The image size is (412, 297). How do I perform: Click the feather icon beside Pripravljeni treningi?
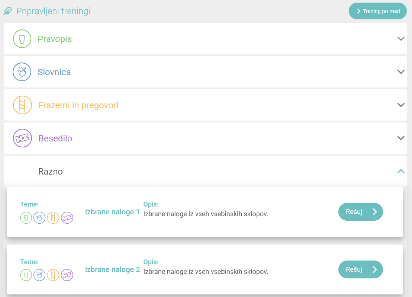tap(8, 11)
